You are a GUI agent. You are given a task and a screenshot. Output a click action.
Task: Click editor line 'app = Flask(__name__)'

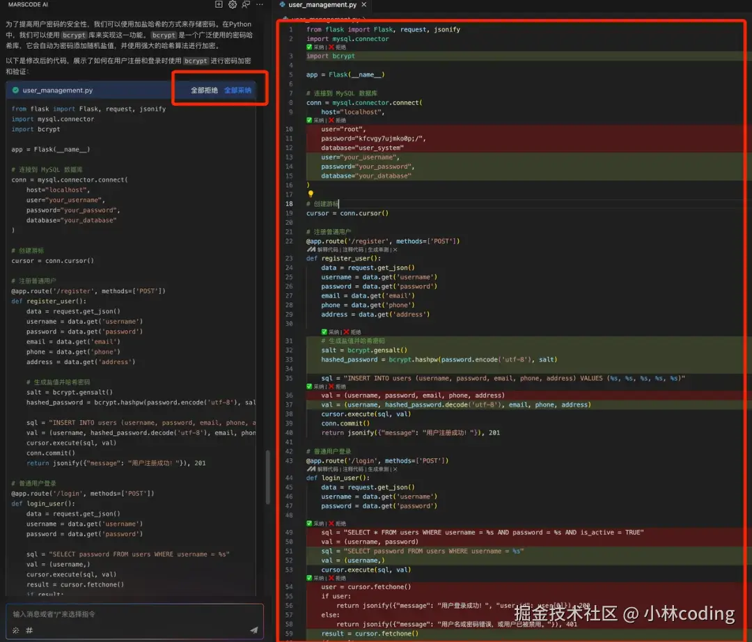coord(345,75)
